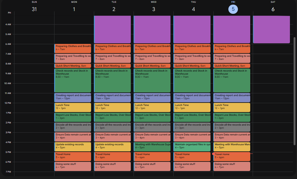The width and height of the screenshot is (297, 179).
Task: Open Friday's Preparing Clothes and Breakfast event
Action: click(x=232, y=49)
